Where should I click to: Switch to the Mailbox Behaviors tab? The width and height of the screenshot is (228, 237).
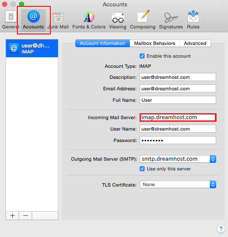coord(154,43)
